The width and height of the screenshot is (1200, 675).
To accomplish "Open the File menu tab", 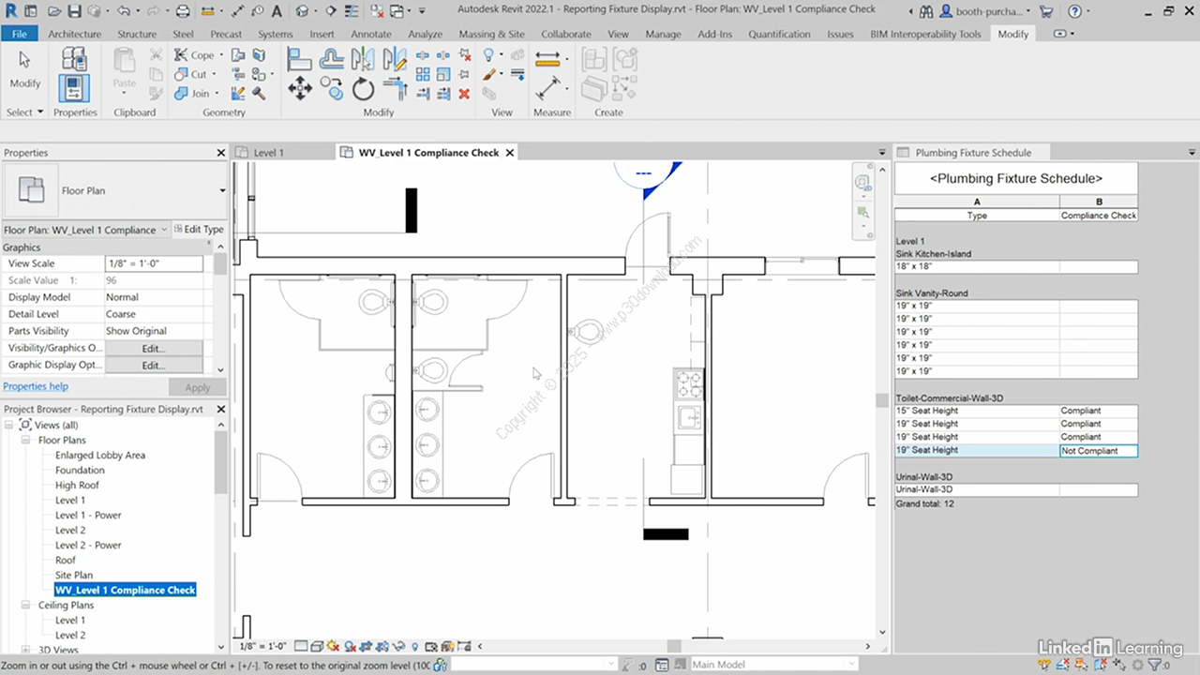I will click(x=19, y=34).
